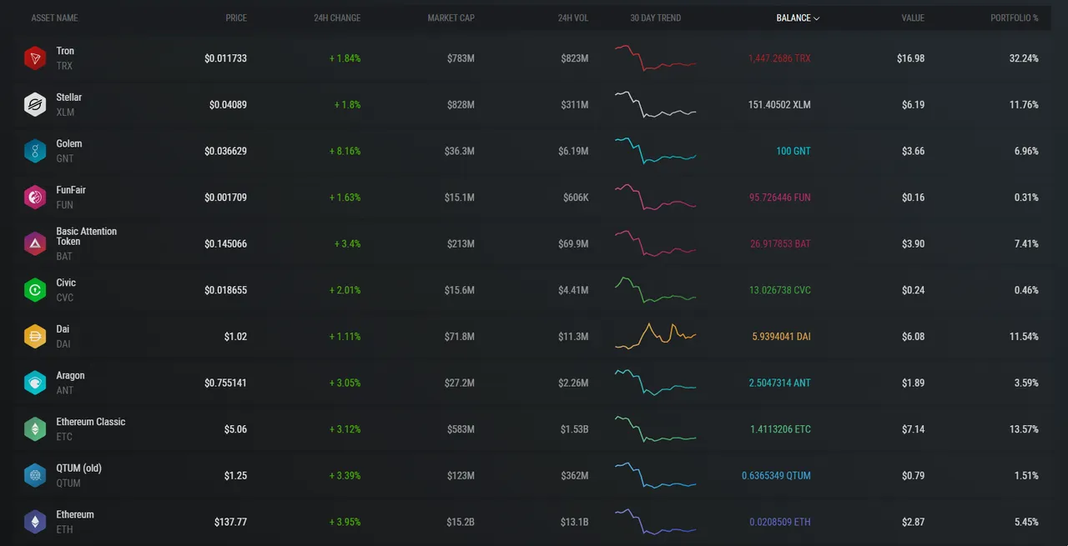Click the 26.917853 BAT balance
This screenshot has width=1068, height=546.
[780, 243]
